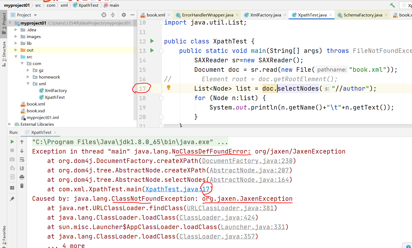Expand the homework package

pos(28,77)
